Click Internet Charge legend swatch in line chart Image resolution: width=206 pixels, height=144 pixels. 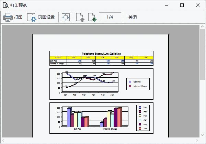pyautogui.click(x=130, y=86)
